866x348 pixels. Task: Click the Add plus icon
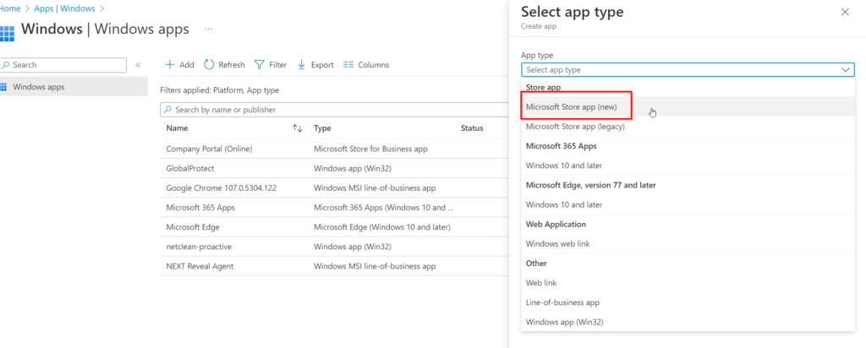[170, 64]
